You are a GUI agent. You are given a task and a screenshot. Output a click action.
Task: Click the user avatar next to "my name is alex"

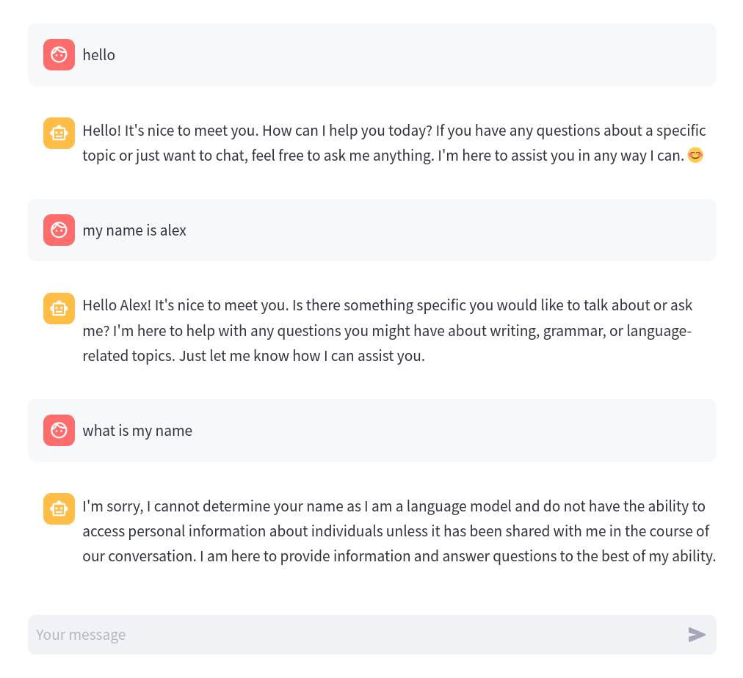(x=59, y=230)
